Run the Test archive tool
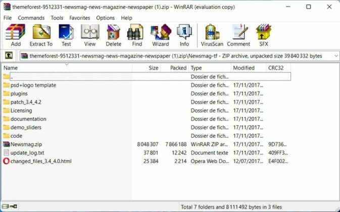Viewport: 340px width, 212px height. pos(66,35)
